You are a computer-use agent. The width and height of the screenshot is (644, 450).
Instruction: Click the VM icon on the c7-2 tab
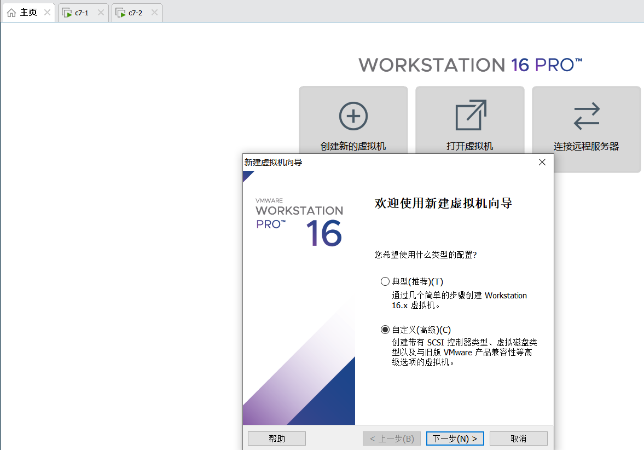pyautogui.click(x=120, y=13)
